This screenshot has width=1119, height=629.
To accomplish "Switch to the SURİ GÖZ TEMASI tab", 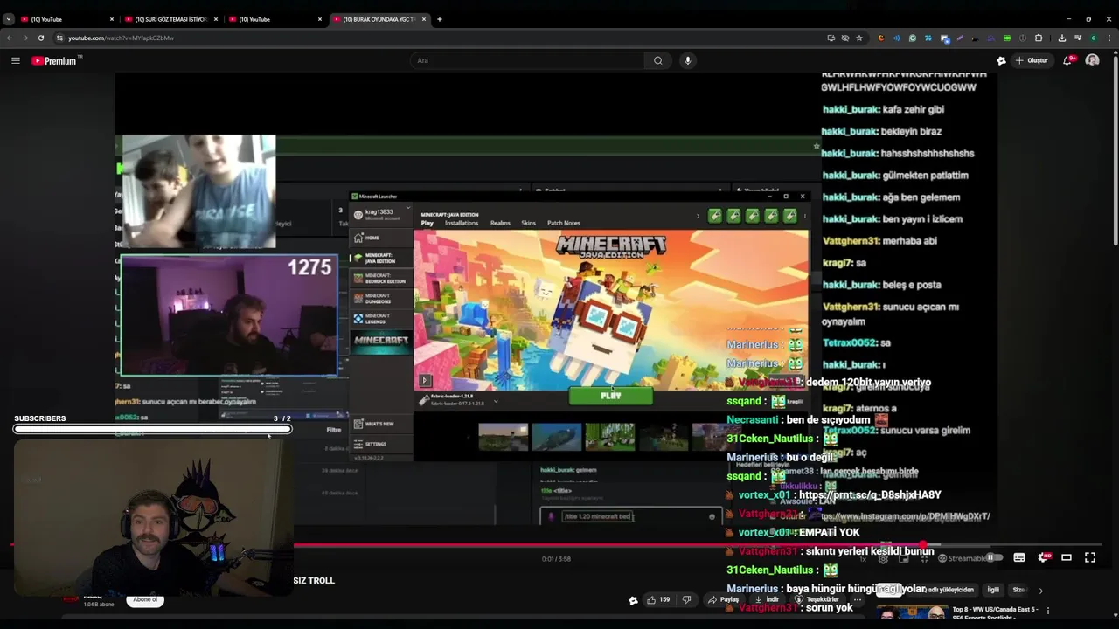I will pyautogui.click(x=171, y=19).
